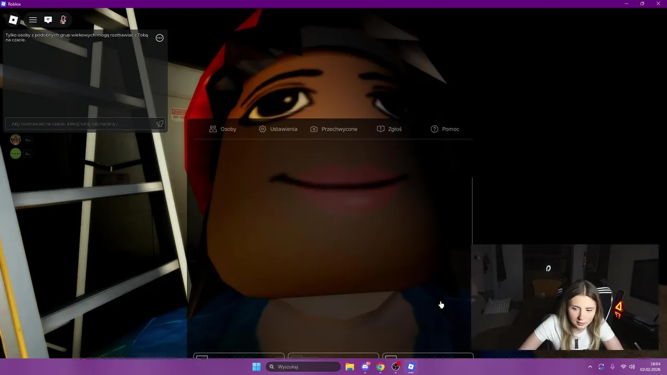This screenshot has width=667, height=375.
Task: Open the Roblox logo menu
Action: point(14,20)
